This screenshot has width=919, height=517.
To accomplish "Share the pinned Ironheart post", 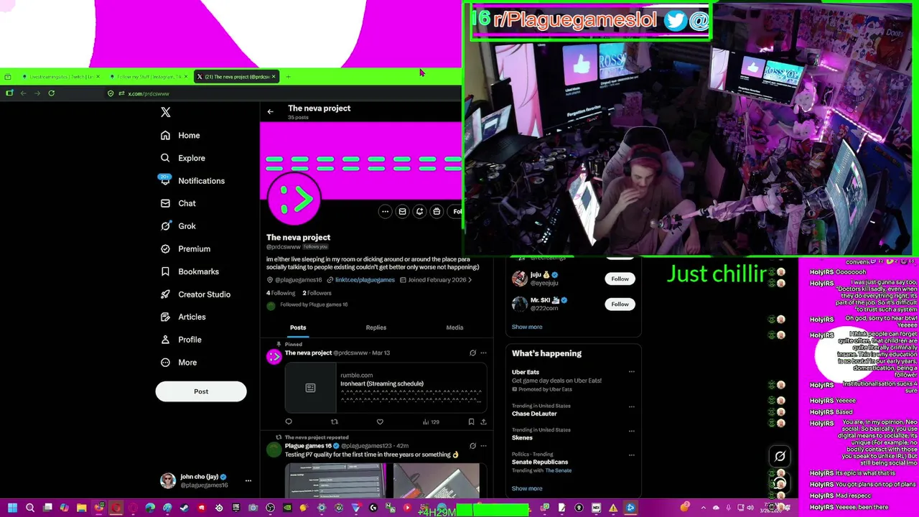I will [483, 421].
